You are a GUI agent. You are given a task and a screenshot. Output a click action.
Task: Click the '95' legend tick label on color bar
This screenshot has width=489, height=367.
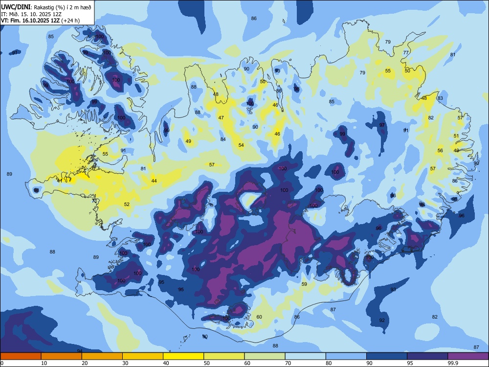click(410, 363)
